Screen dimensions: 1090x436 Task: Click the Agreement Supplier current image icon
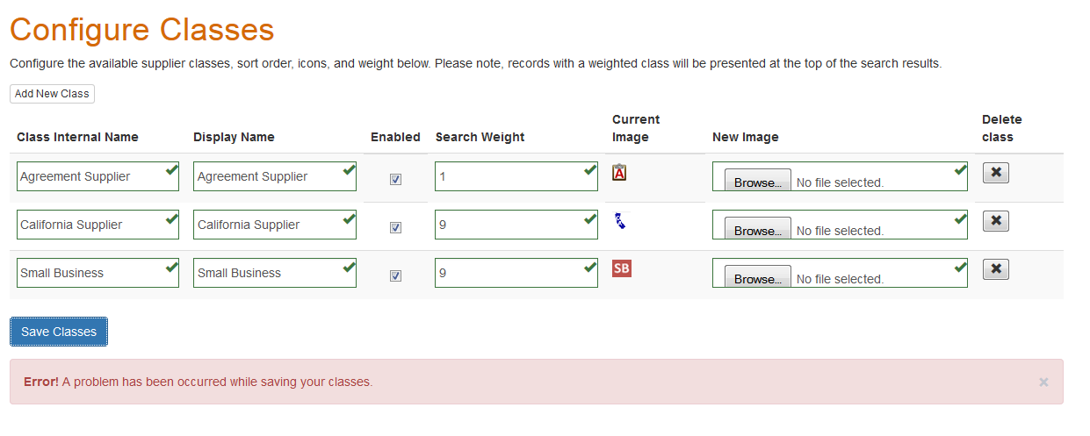point(619,173)
